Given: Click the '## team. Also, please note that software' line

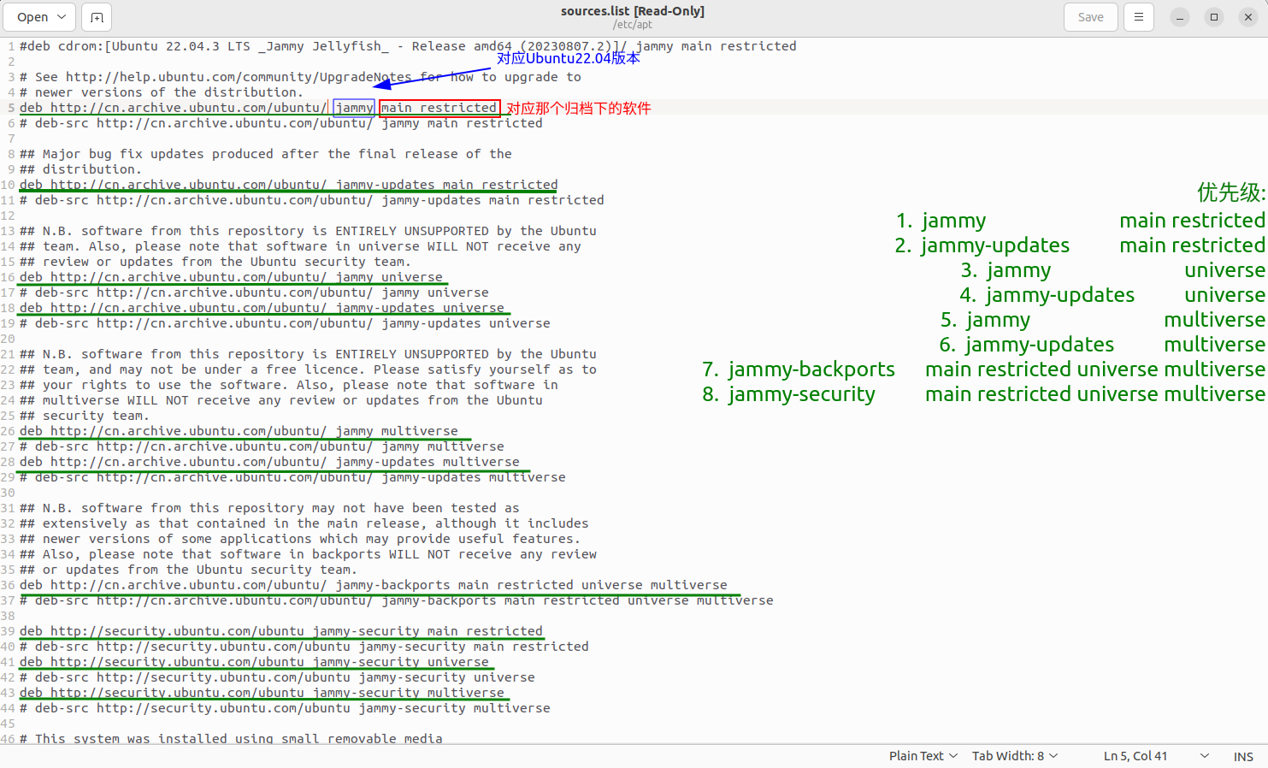Looking at the screenshot, I should 300,246.
